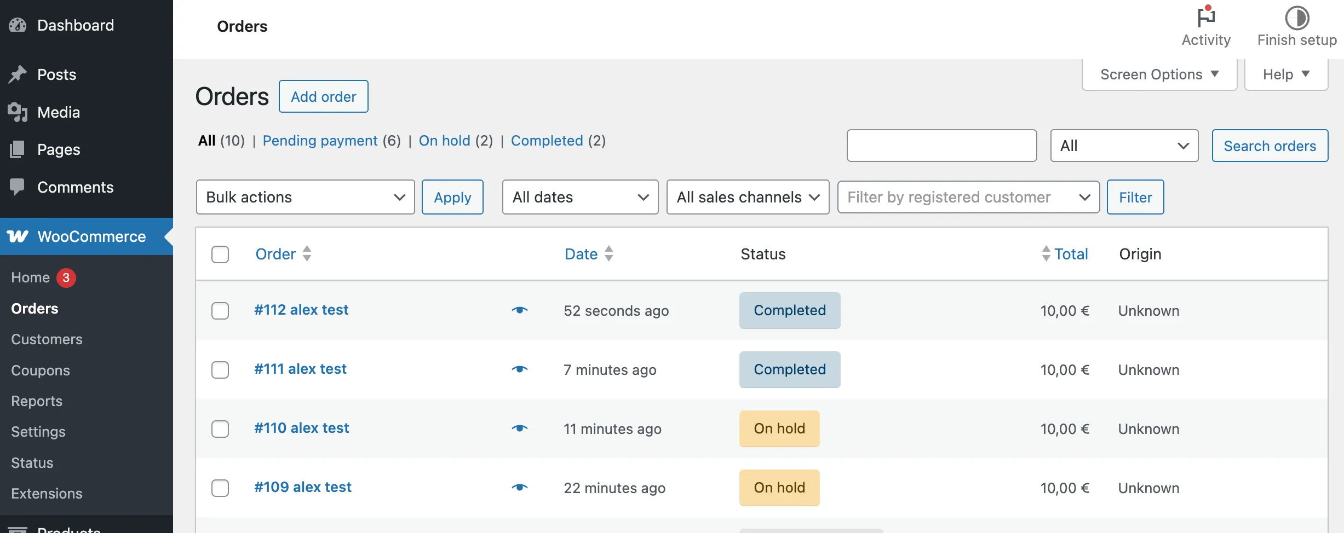Open Customers in WooCommerce submenu
The height and width of the screenshot is (533, 1344).
click(x=47, y=339)
